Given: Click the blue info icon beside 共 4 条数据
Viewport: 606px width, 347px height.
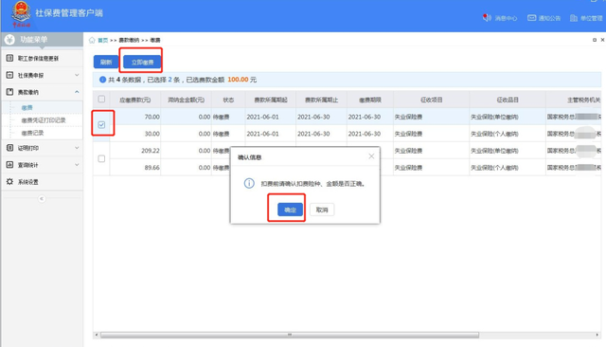Looking at the screenshot, I should (x=102, y=80).
